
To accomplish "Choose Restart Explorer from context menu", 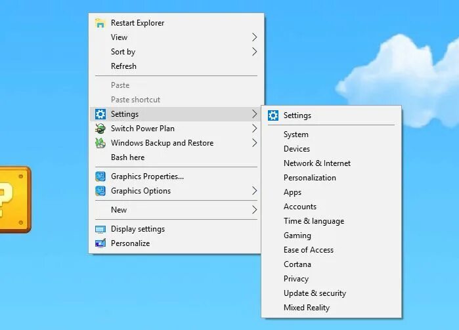I will [x=175, y=23].
